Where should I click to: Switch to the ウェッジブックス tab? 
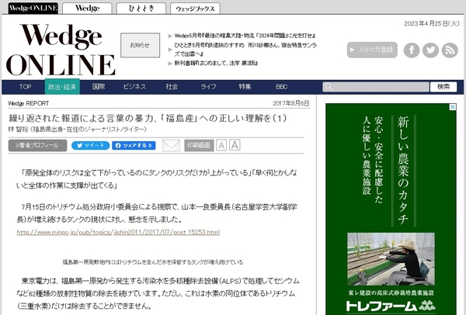195,9
